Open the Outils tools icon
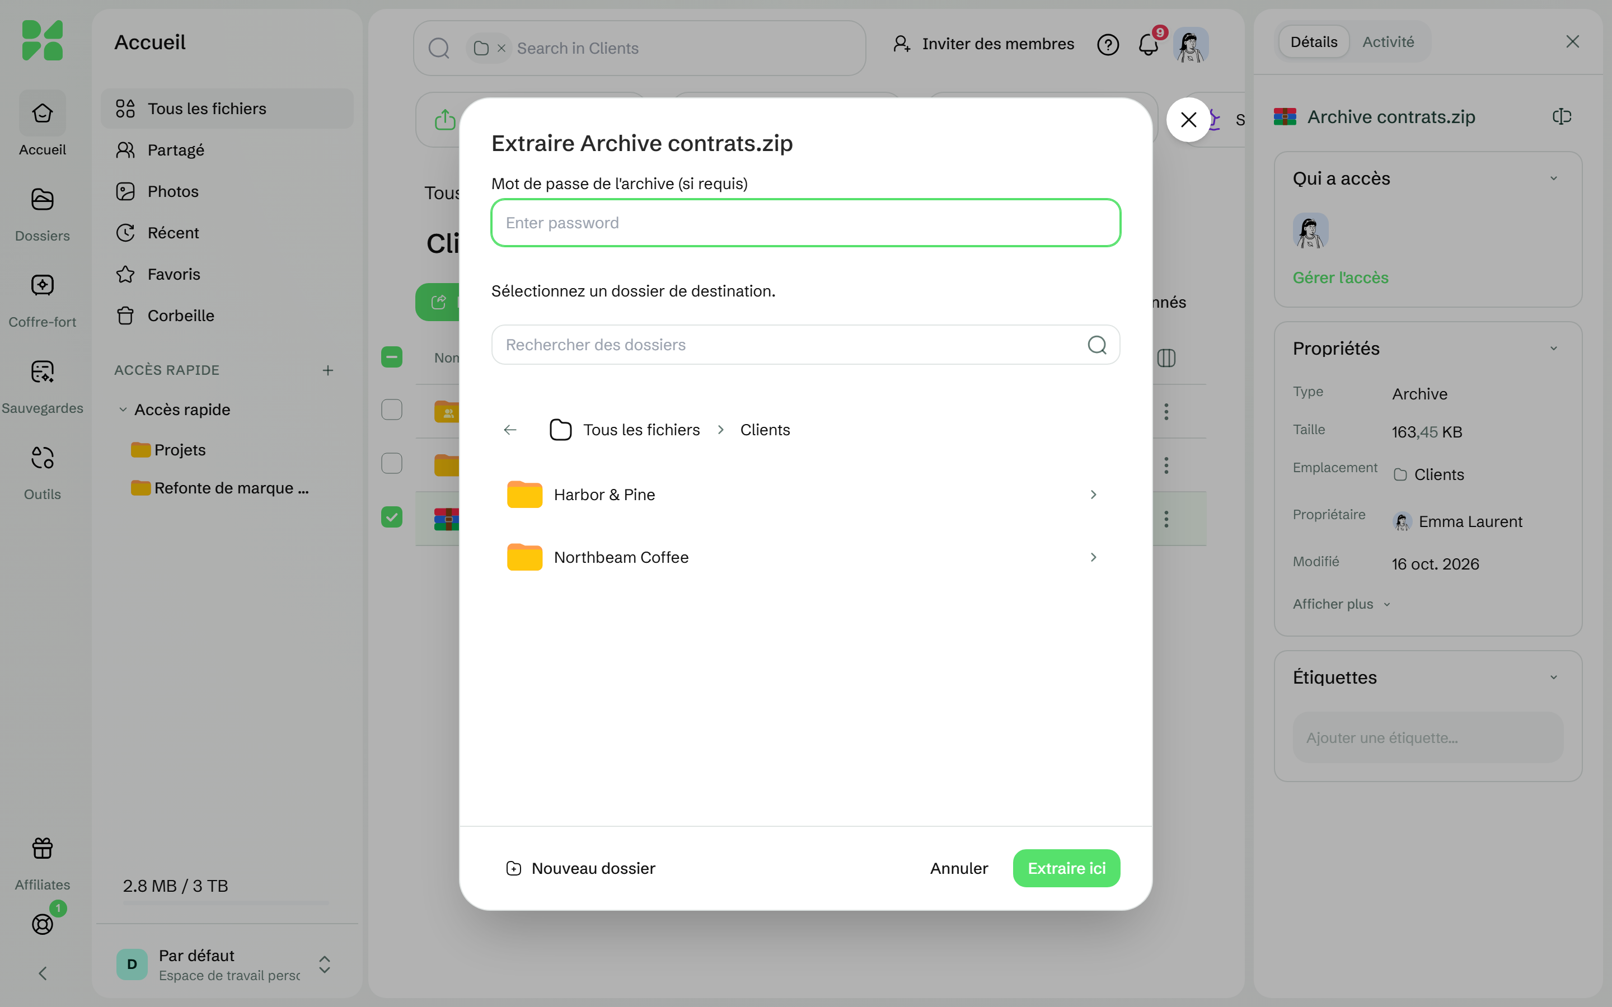 coord(42,458)
